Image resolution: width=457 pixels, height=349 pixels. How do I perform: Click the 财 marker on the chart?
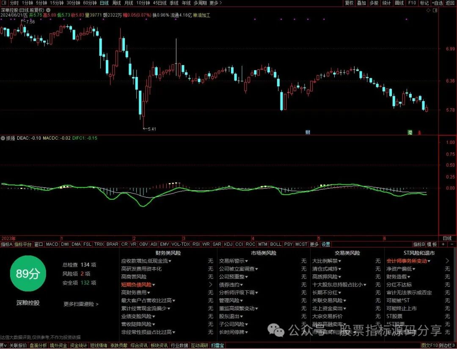(x=308, y=132)
